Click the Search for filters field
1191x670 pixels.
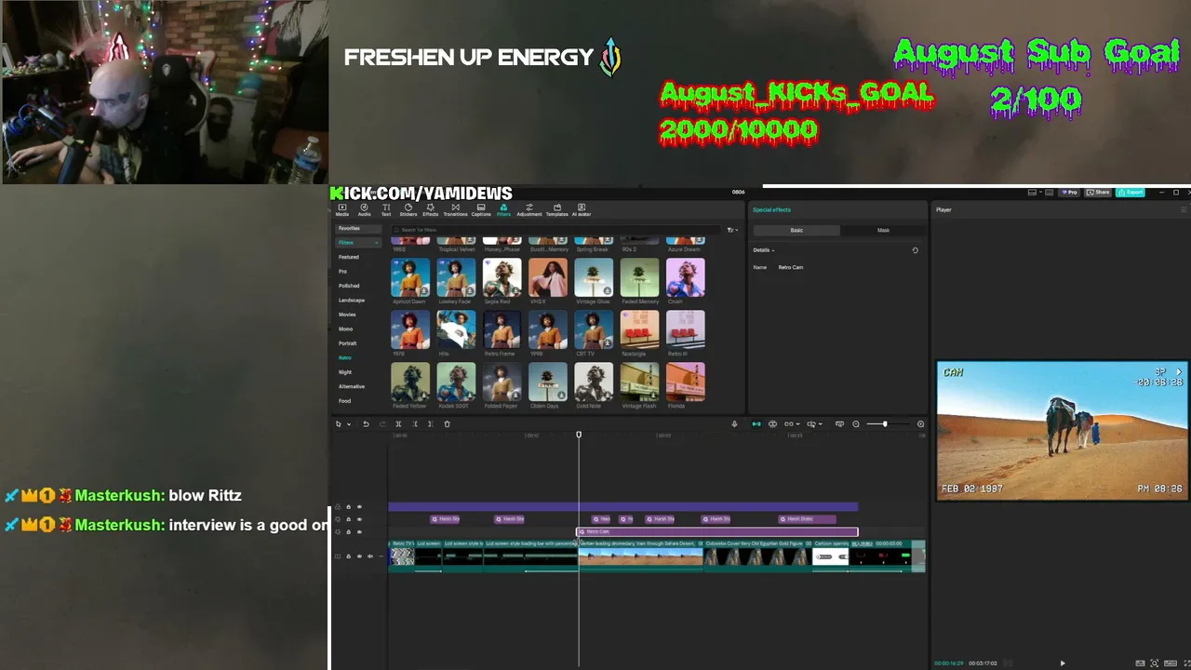pyautogui.click(x=558, y=230)
